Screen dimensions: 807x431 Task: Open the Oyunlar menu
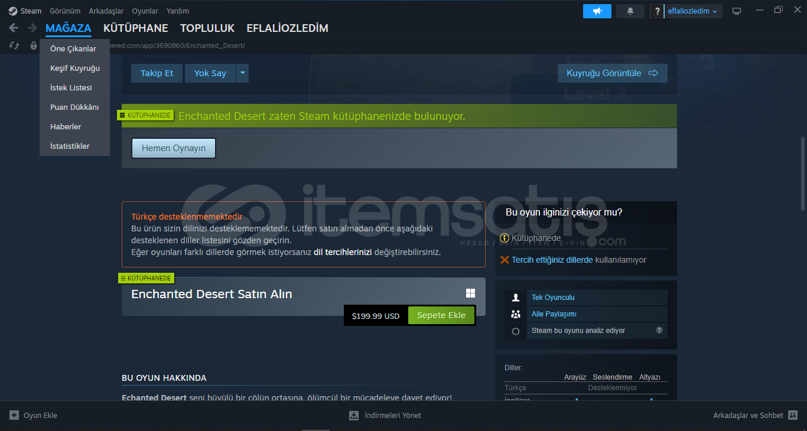145,11
